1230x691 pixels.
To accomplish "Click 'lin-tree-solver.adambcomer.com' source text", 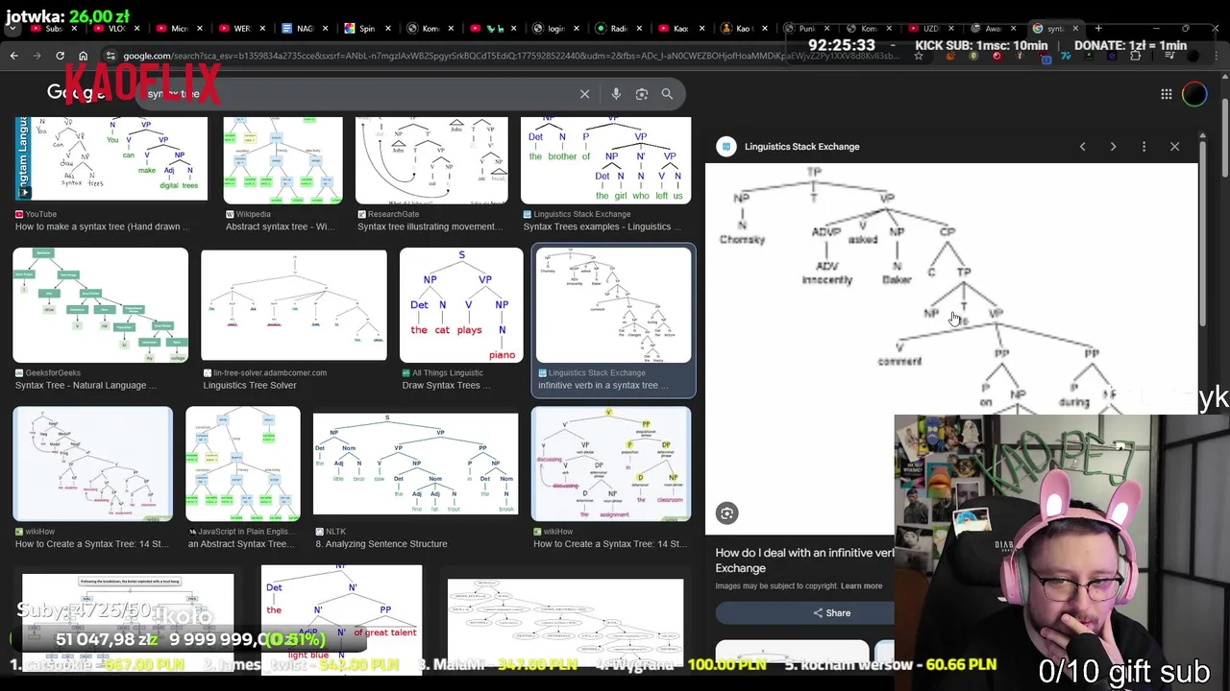I will (270, 373).
